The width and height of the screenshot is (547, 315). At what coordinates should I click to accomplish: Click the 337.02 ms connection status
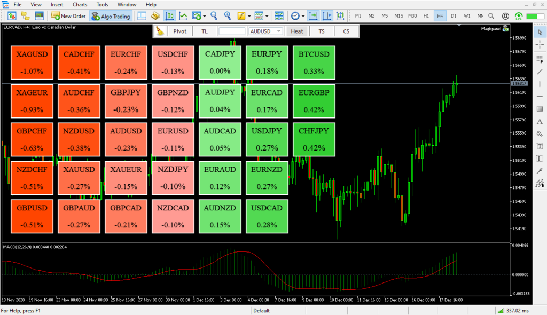pyautogui.click(x=513, y=311)
